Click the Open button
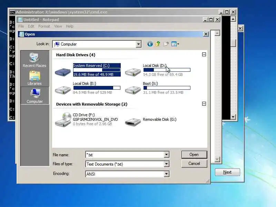 (194, 155)
